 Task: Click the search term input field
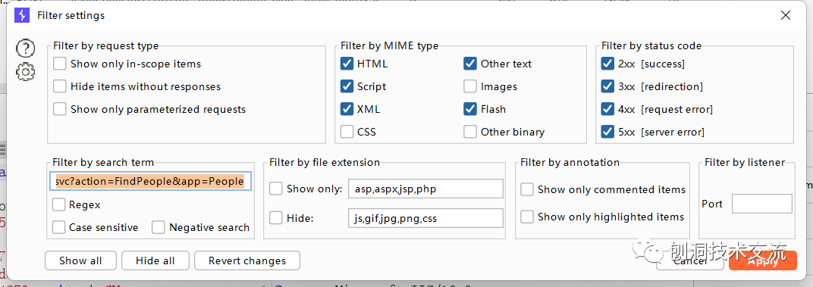click(150, 181)
